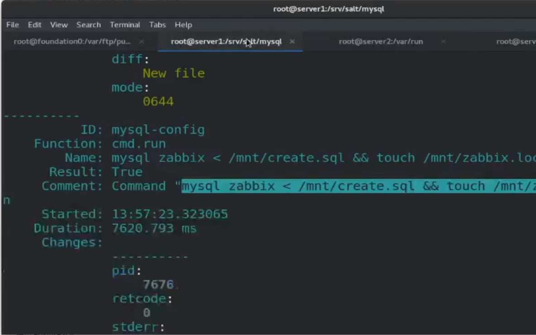This screenshot has width=536, height=335.
Task: Click the highlighted Comment command text
Action: pyautogui.click(x=359, y=186)
